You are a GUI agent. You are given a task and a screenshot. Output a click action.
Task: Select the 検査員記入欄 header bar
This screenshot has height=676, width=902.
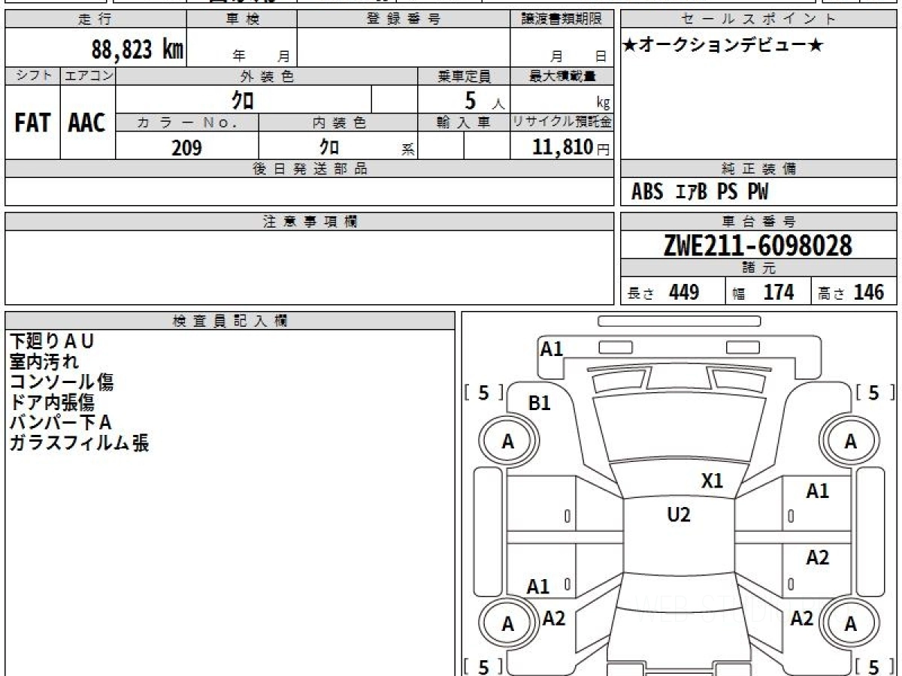[230, 321]
